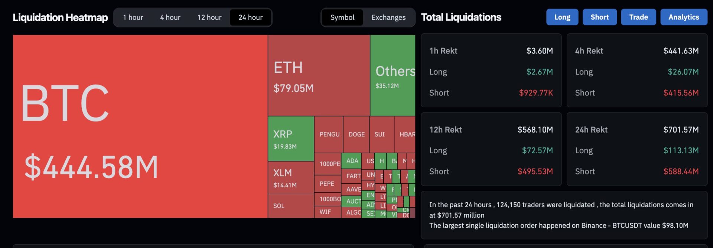
Task: Select the 24 hour timeframe
Action: (x=250, y=17)
